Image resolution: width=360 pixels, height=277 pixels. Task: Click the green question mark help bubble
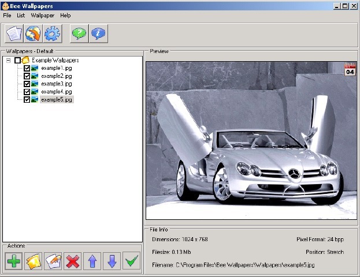click(79, 34)
